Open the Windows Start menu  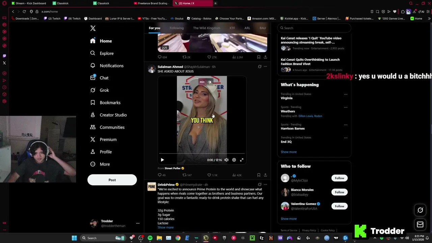[74, 238]
